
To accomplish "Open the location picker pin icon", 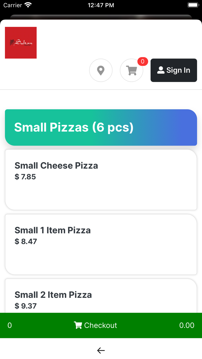I will coord(101,70).
